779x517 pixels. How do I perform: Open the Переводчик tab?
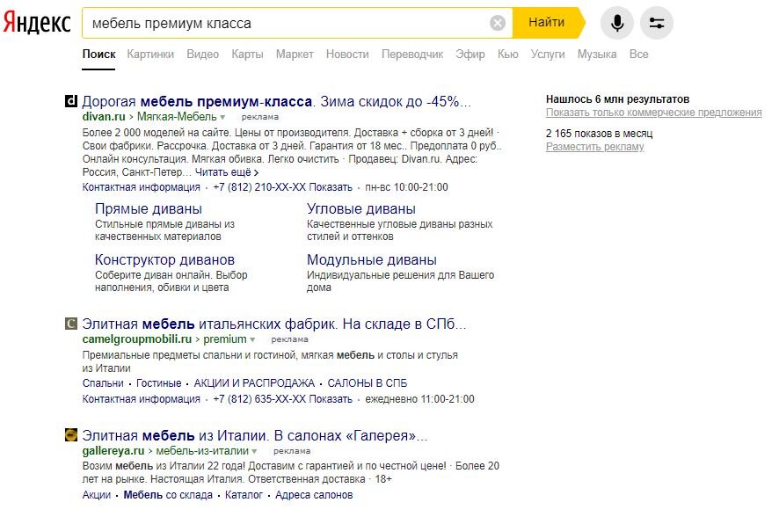(412, 55)
